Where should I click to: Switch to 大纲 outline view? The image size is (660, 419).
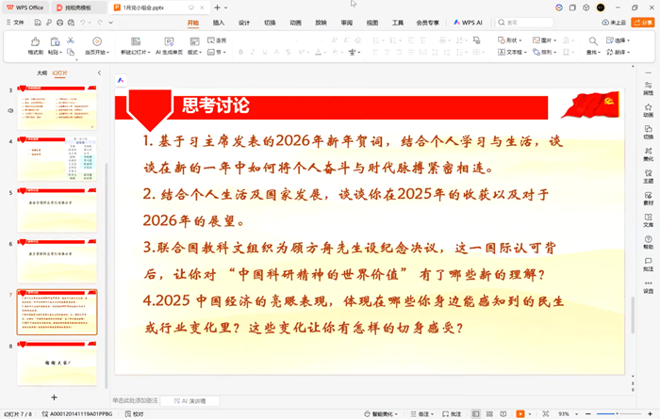click(x=41, y=72)
